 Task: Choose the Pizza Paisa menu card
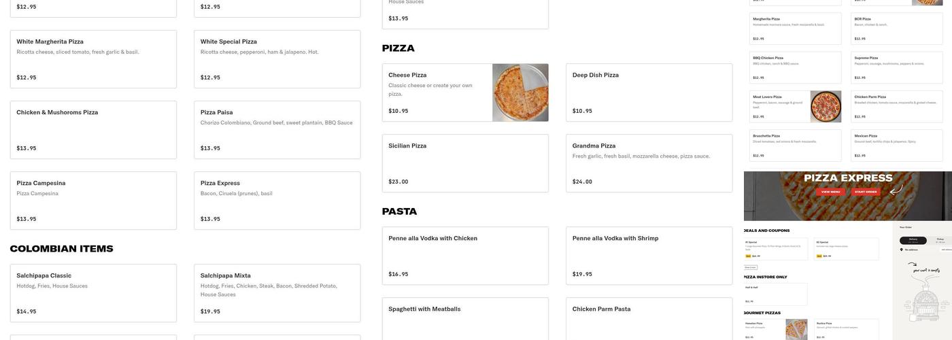[277, 130]
